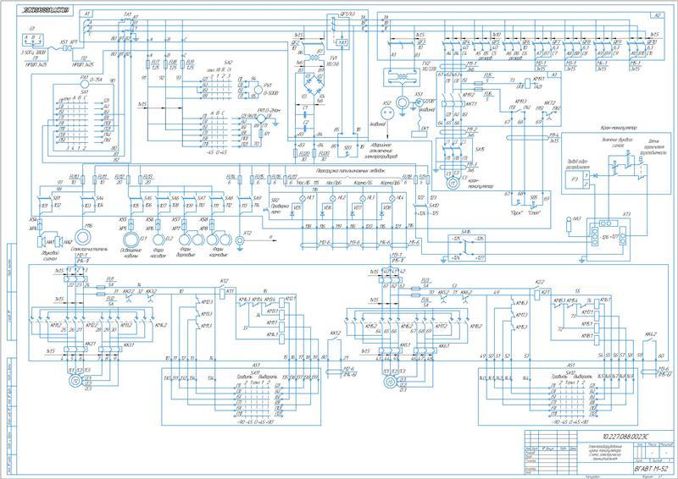Image resolution: width=678 pixels, height=479 pixels.
Task: Click the HL4 indicator lamp symbol
Action: [392, 198]
